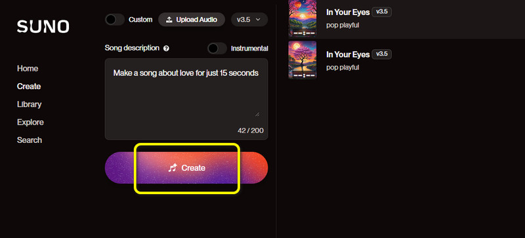Grab the textarea resize handle corner
This screenshot has width=525, height=238.
click(257, 114)
